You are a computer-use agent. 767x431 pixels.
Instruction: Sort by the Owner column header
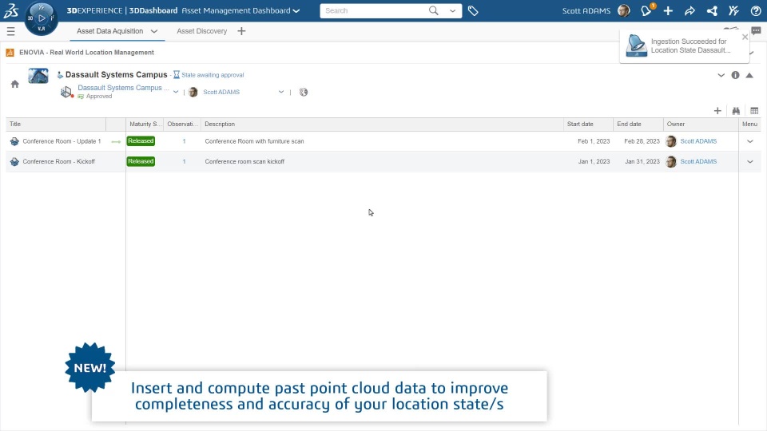701,125
